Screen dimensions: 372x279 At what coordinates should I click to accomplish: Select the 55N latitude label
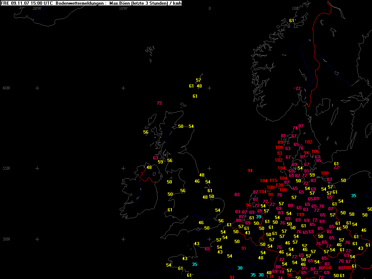coord(7,169)
